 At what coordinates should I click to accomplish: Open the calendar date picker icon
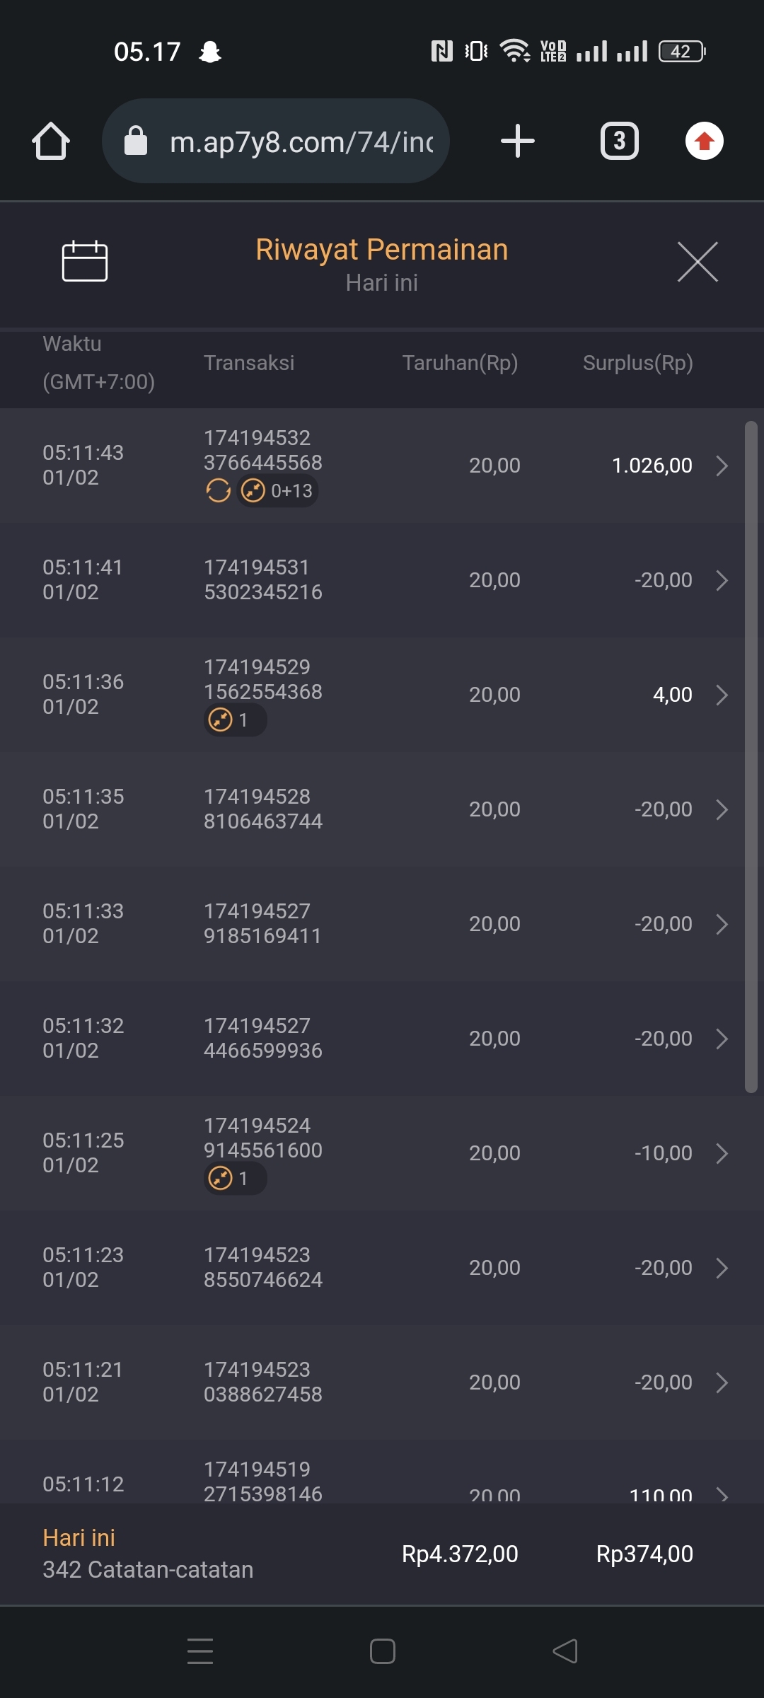84,261
